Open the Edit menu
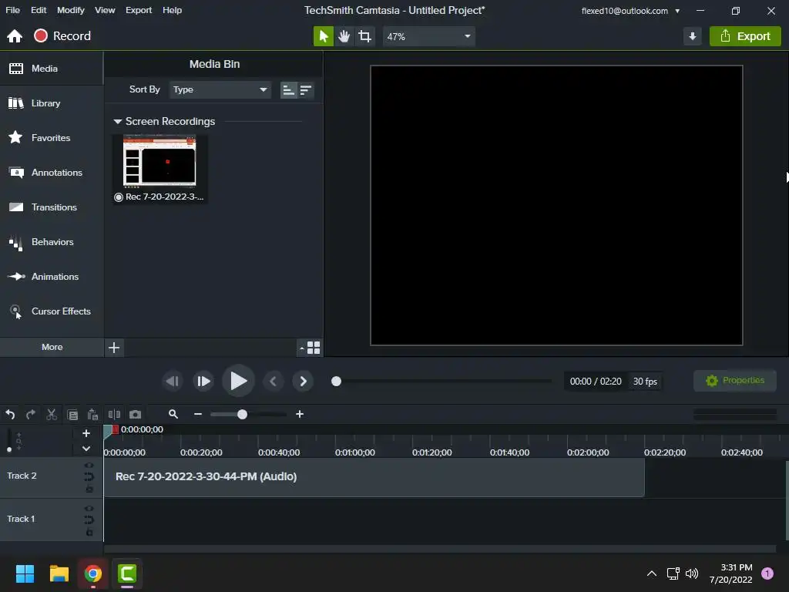This screenshot has height=592, width=789. point(39,10)
